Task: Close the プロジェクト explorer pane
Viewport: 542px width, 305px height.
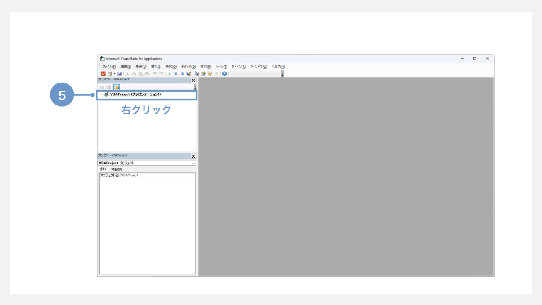Action: 194,80
